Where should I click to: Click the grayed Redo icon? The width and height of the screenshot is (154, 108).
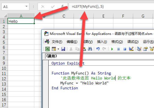(104, 49)
